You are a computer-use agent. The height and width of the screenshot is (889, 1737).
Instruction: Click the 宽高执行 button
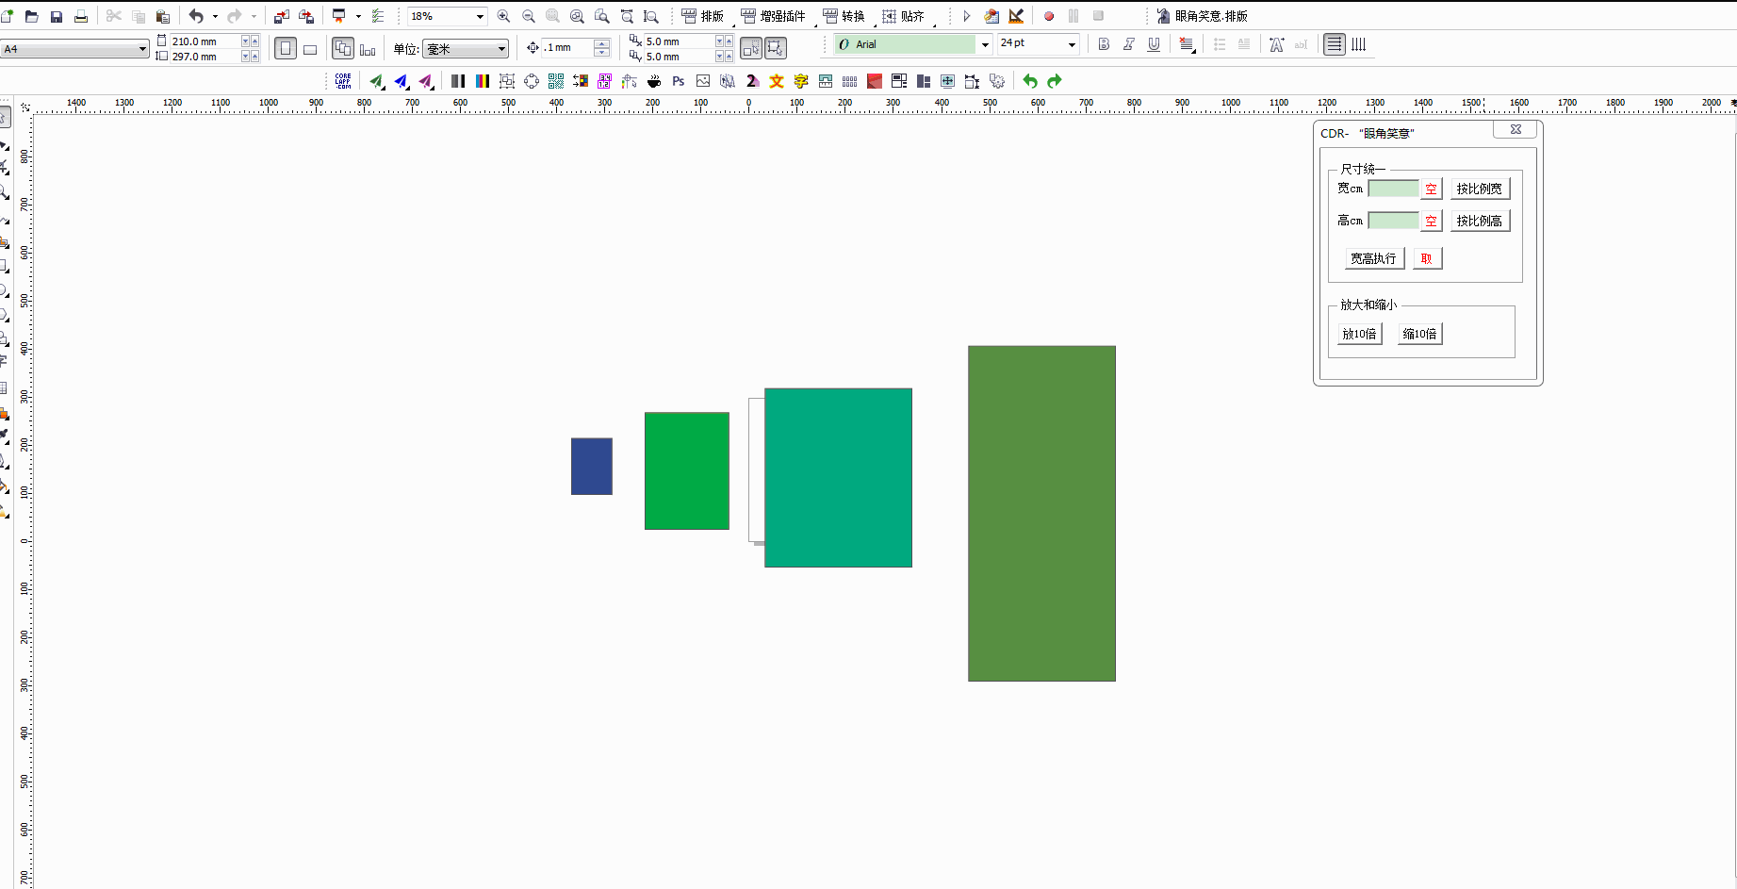[1374, 258]
